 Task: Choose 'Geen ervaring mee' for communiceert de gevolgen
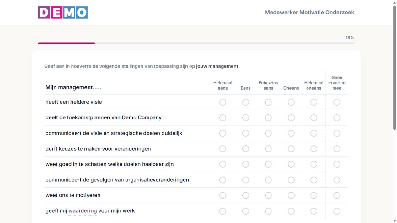pos(337,180)
